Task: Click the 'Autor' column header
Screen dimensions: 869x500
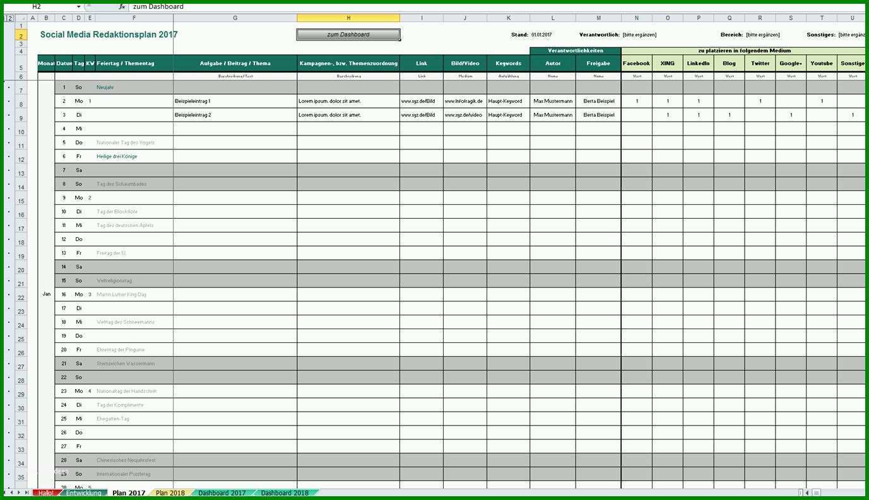Action: [x=553, y=63]
